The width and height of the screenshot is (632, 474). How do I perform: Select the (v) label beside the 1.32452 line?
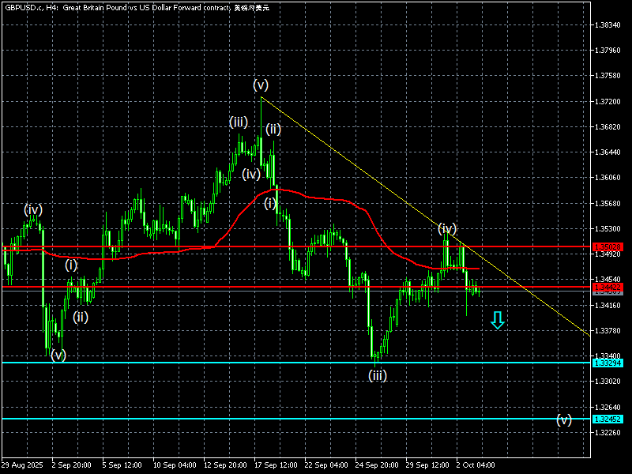tap(564, 420)
